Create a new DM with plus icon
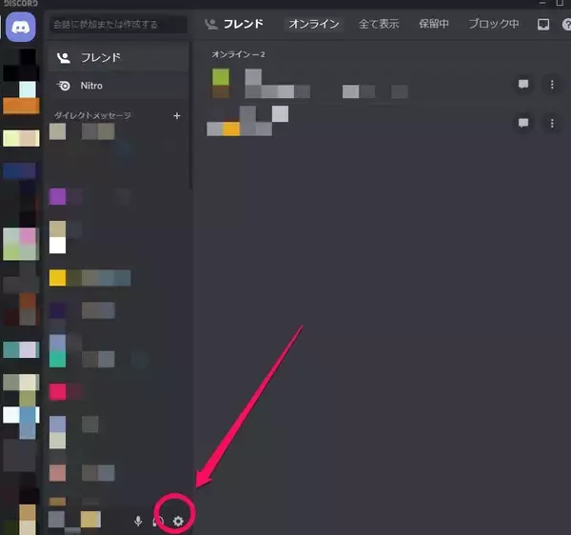The height and width of the screenshot is (535, 571). [x=176, y=115]
